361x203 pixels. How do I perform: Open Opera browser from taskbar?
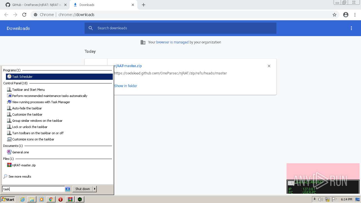(60, 199)
